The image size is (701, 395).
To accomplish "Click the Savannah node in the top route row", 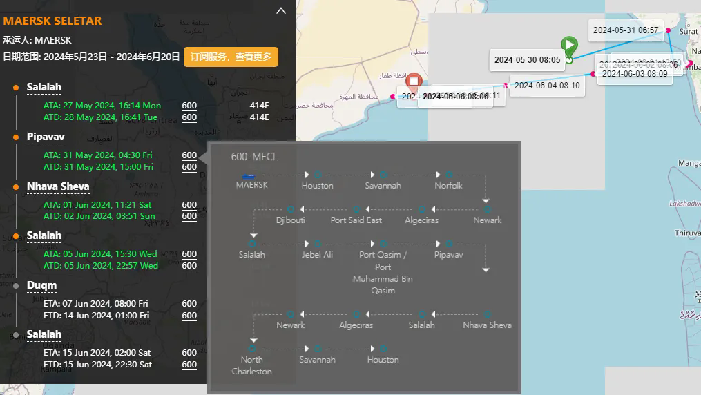I will 383,175.
